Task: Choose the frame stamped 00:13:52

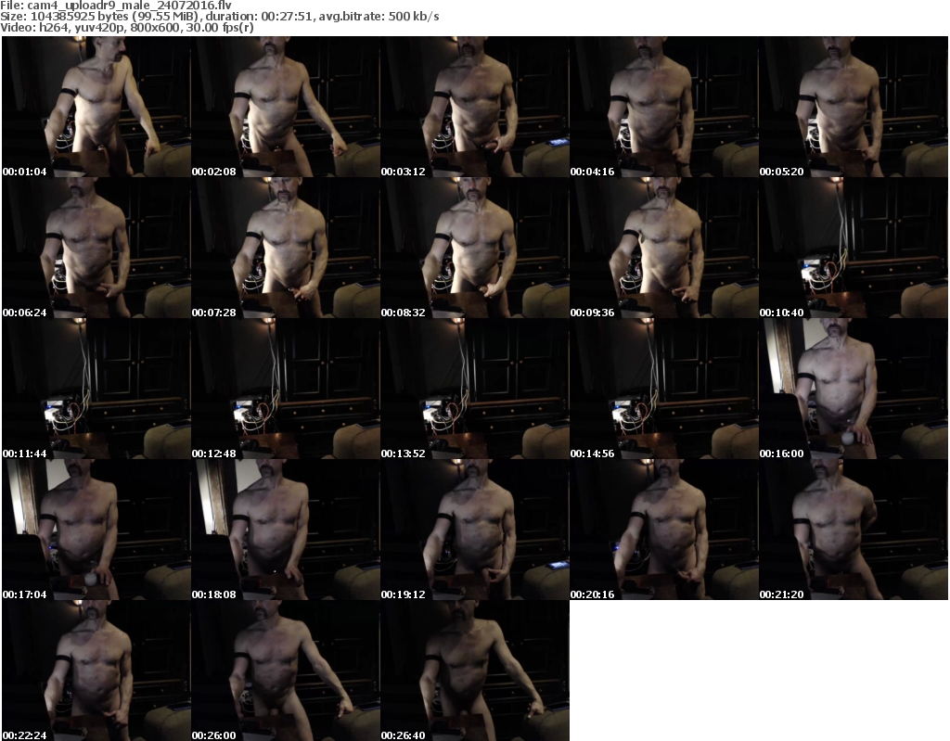Action: click(x=475, y=389)
